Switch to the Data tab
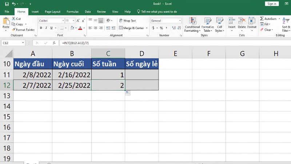Screen dimensions: 291x164 click(88, 12)
